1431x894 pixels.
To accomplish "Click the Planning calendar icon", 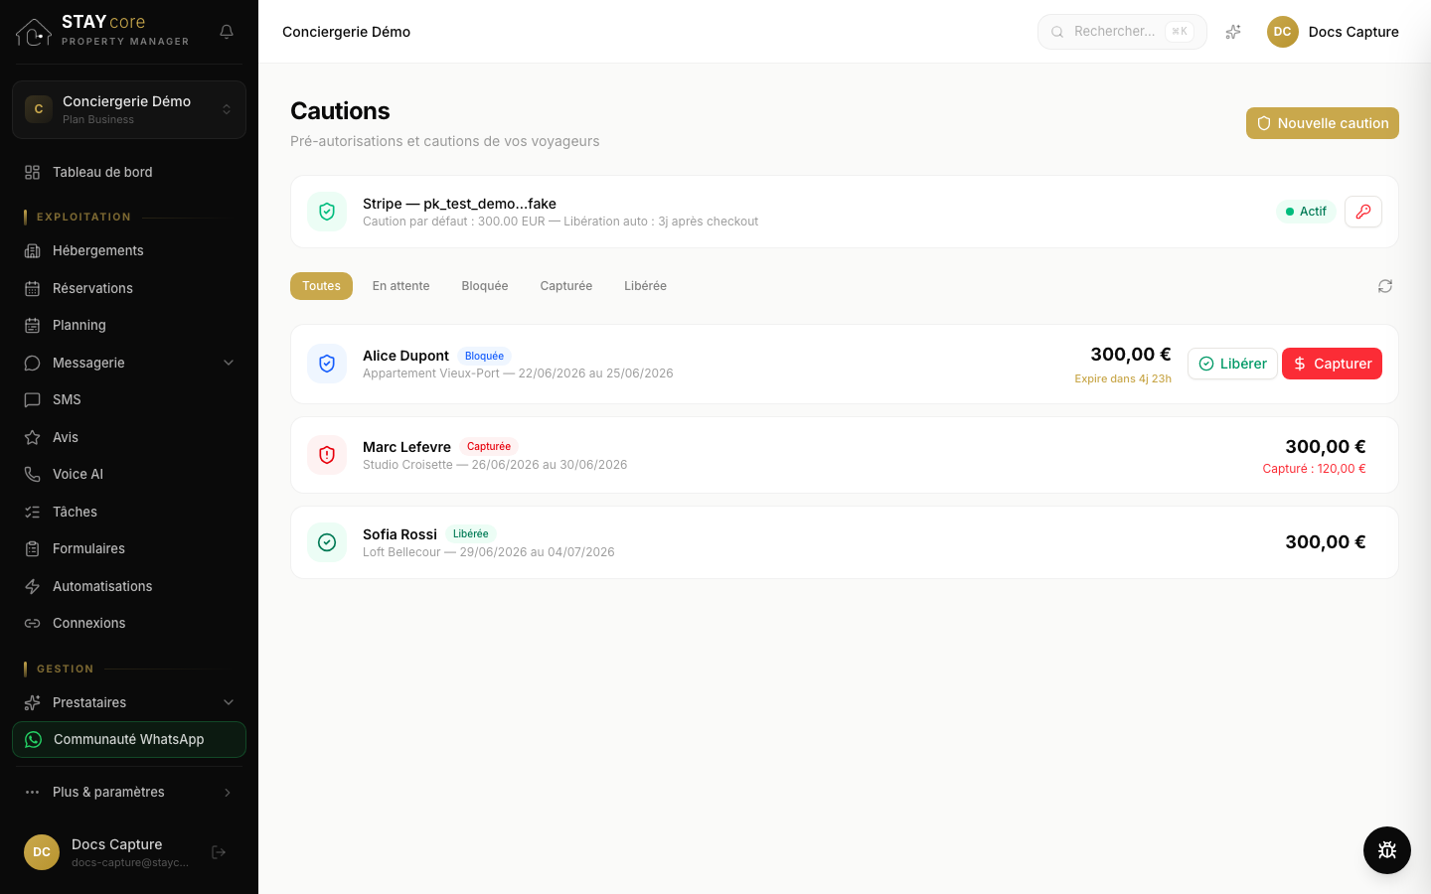I will [32, 326].
